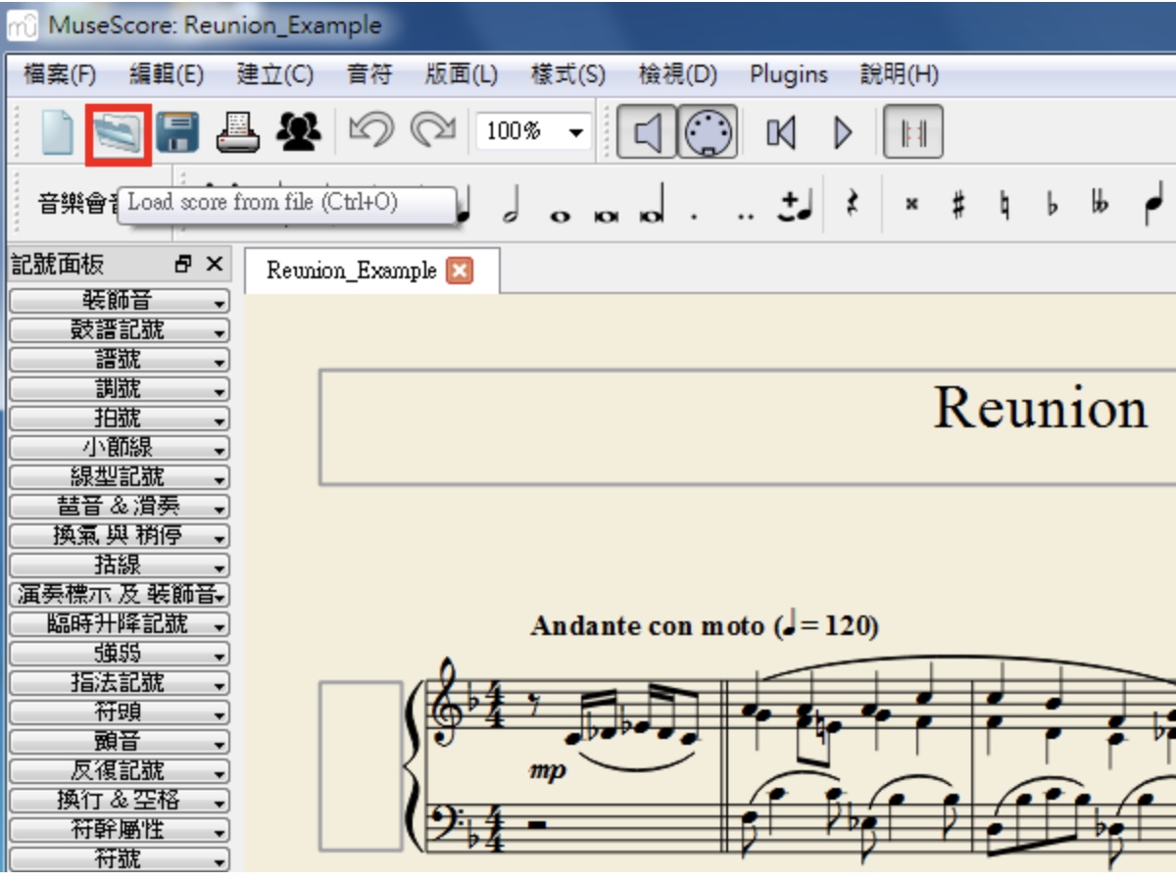Expand the 指法記號 palette
This screenshot has height=882, width=1176.
pyautogui.click(x=119, y=683)
